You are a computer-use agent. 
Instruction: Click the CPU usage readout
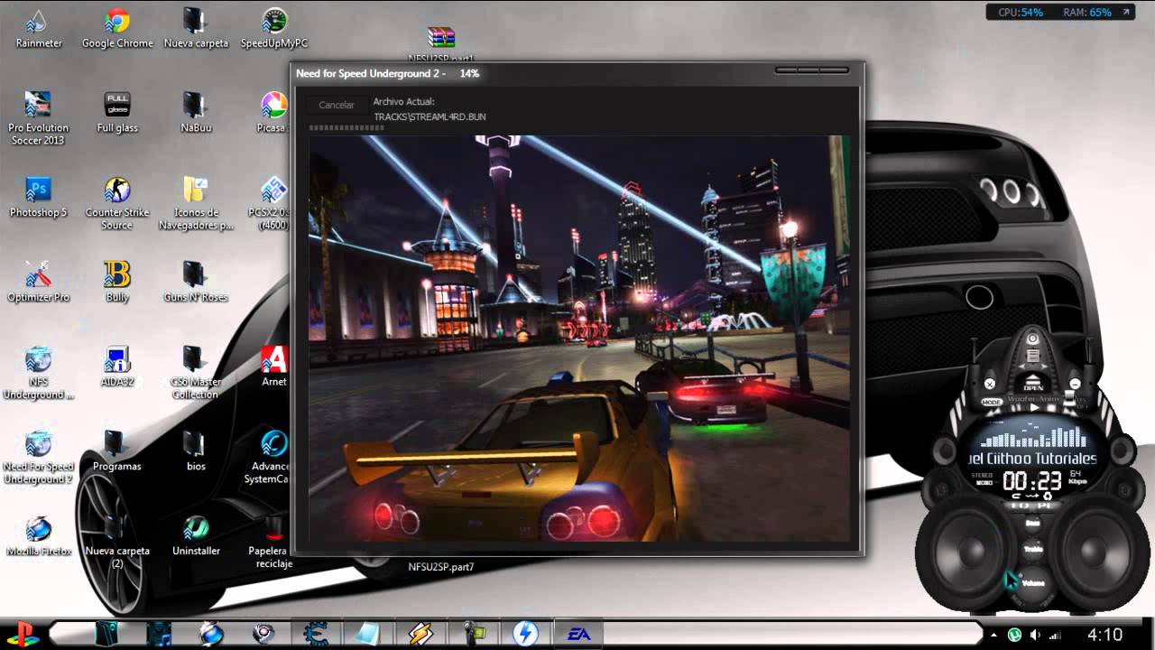(1020, 13)
